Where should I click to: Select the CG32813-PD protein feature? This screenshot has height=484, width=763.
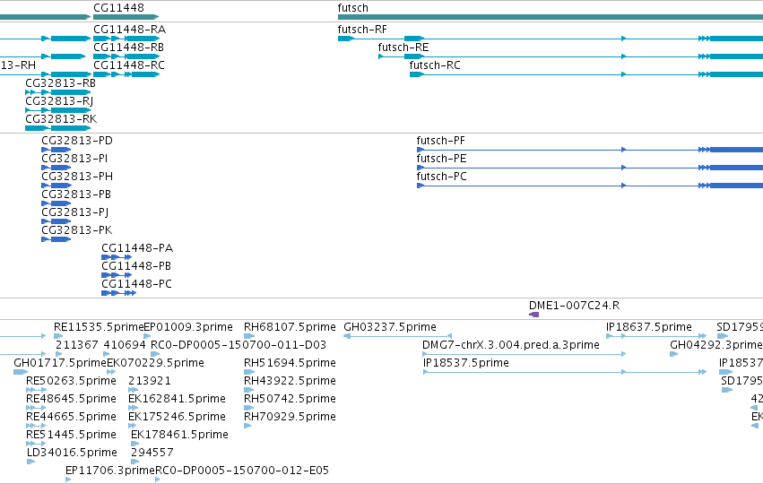56,150
